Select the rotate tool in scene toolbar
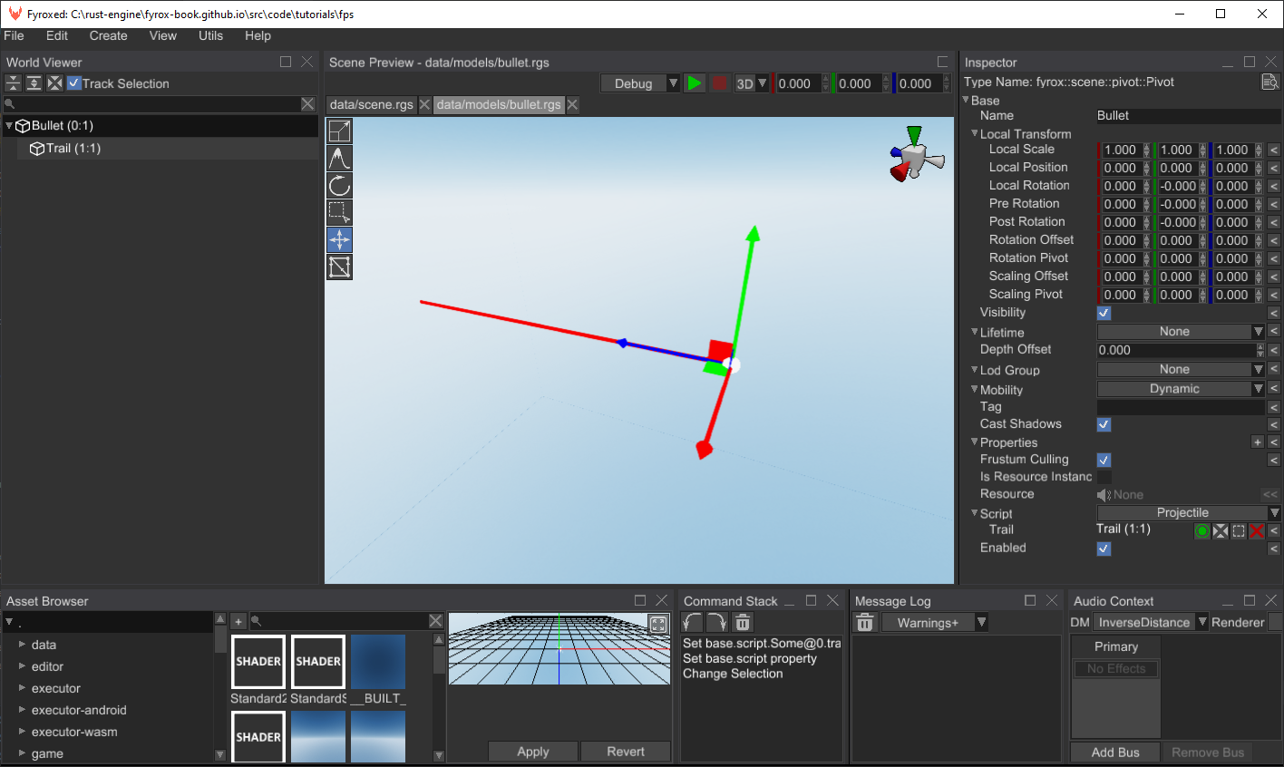The height and width of the screenshot is (767, 1284). [x=339, y=186]
